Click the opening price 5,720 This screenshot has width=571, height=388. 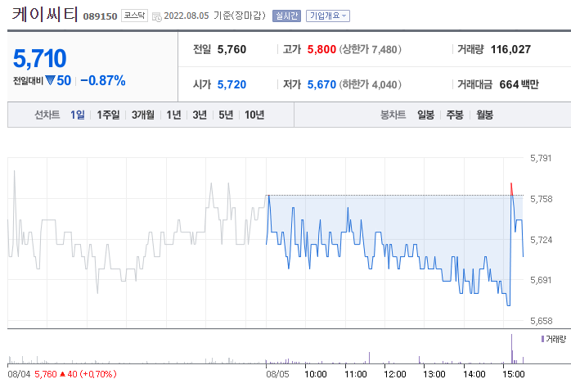point(232,84)
